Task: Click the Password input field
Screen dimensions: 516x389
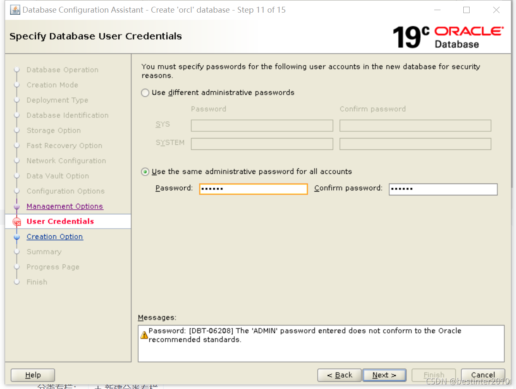Action: [x=253, y=189]
